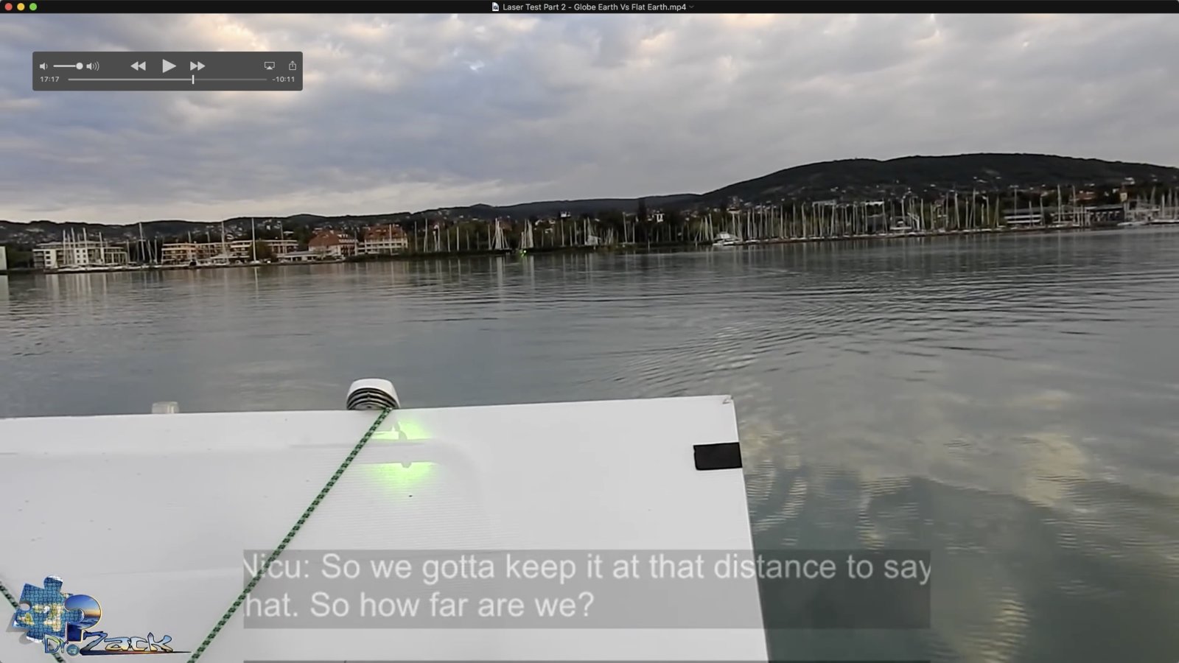Open the AirPlay output options
This screenshot has width=1179, height=663.
click(x=270, y=66)
